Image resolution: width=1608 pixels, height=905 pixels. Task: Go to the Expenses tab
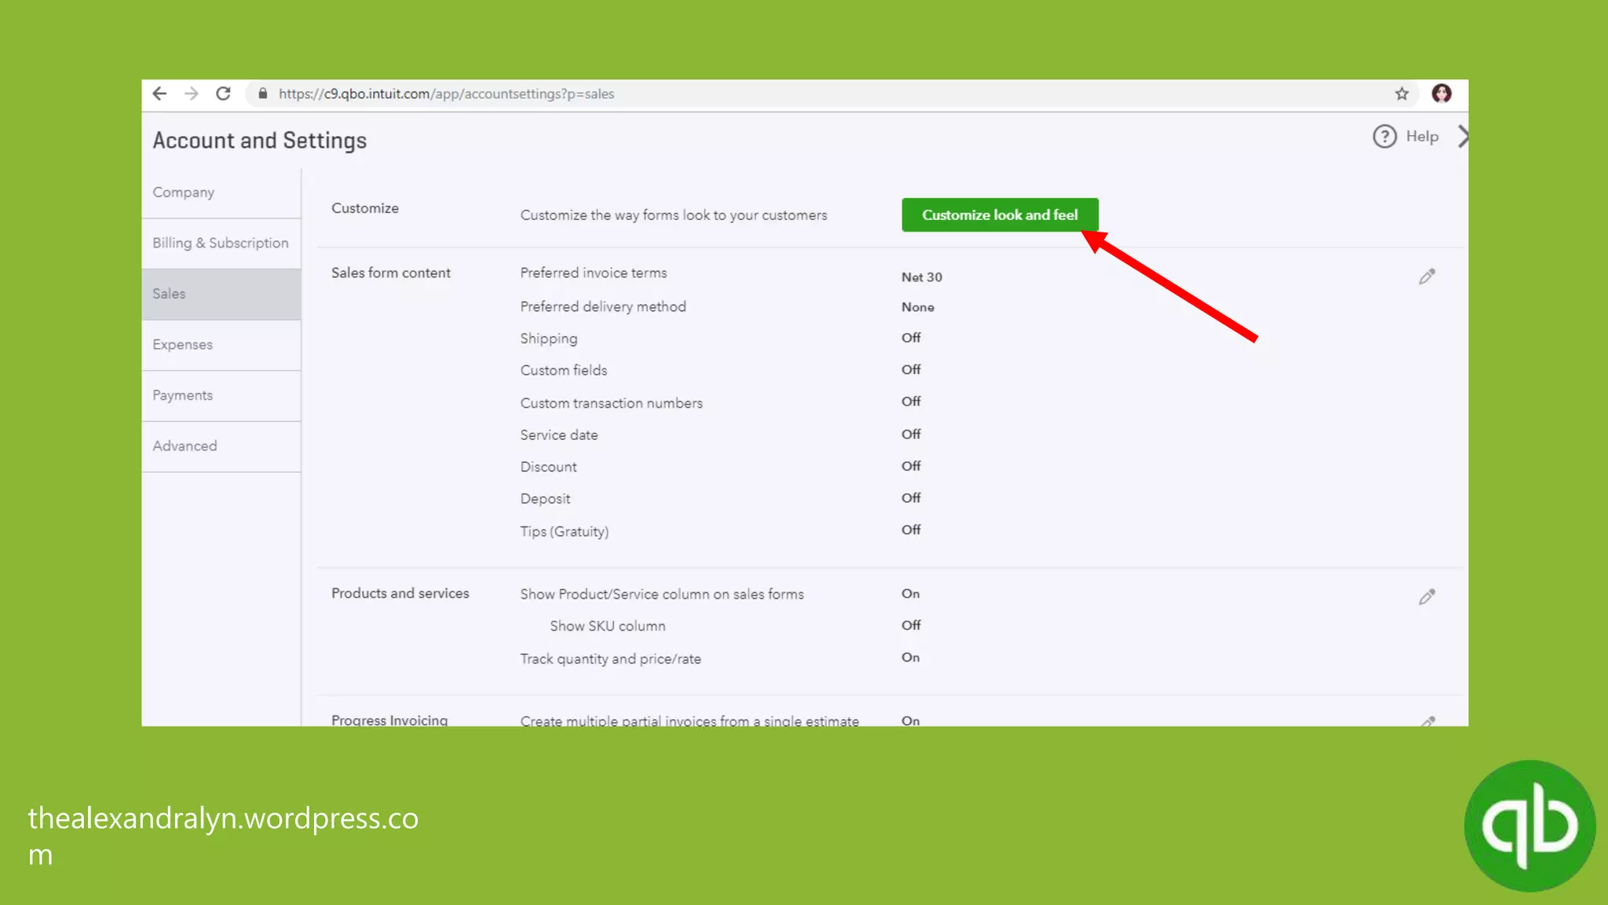pos(183,345)
